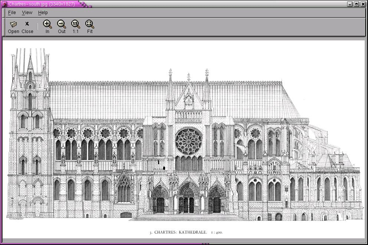The width and height of the screenshot is (368, 245).
Task: Open the View menu
Action: coord(27,13)
